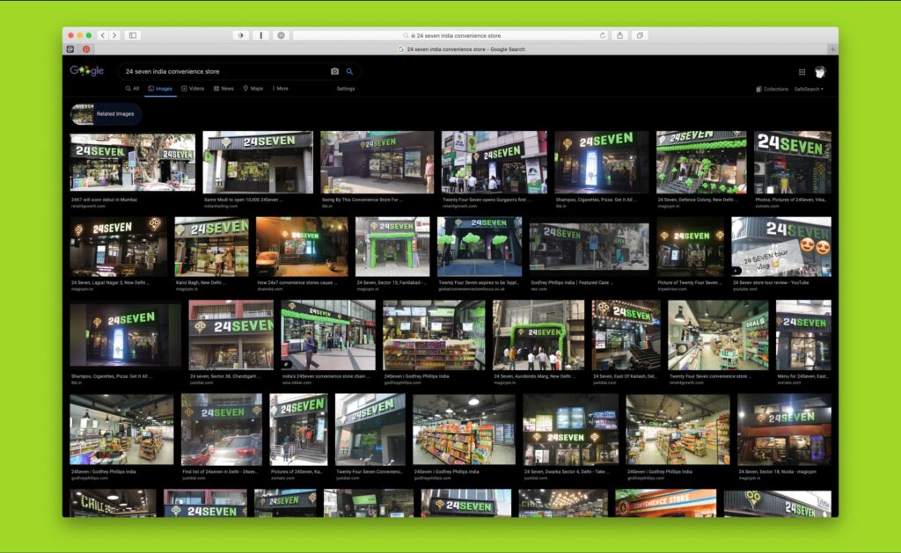Switch to the Videos tab
Image resolution: width=901 pixels, height=553 pixels.
(193, 89)
